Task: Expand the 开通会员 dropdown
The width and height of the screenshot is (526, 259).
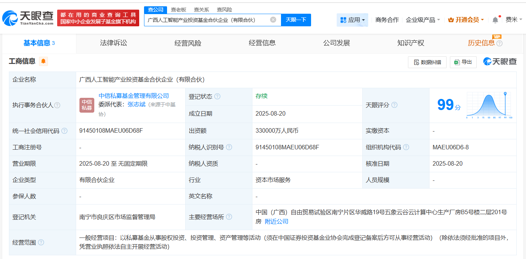Action: coord(466,20)
